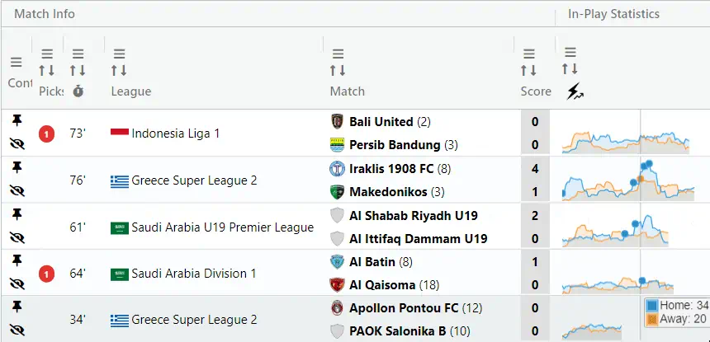
Task: Click the picks badge on Al Batin row
Action: point(47,274)
